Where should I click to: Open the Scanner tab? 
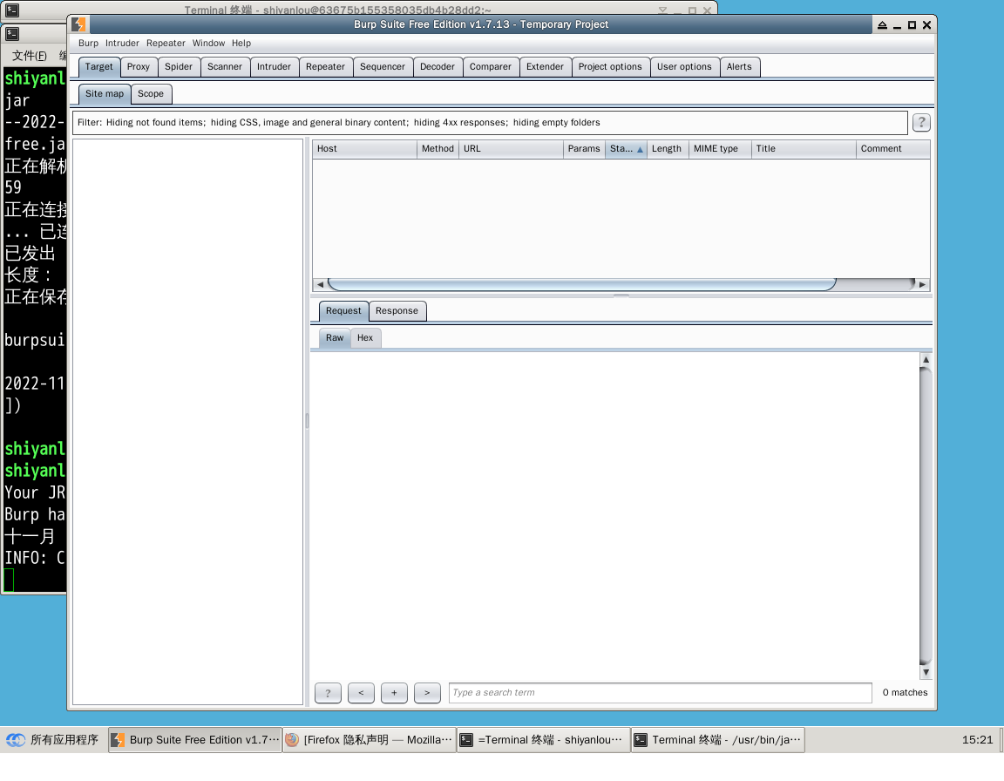tap(225, 66)
